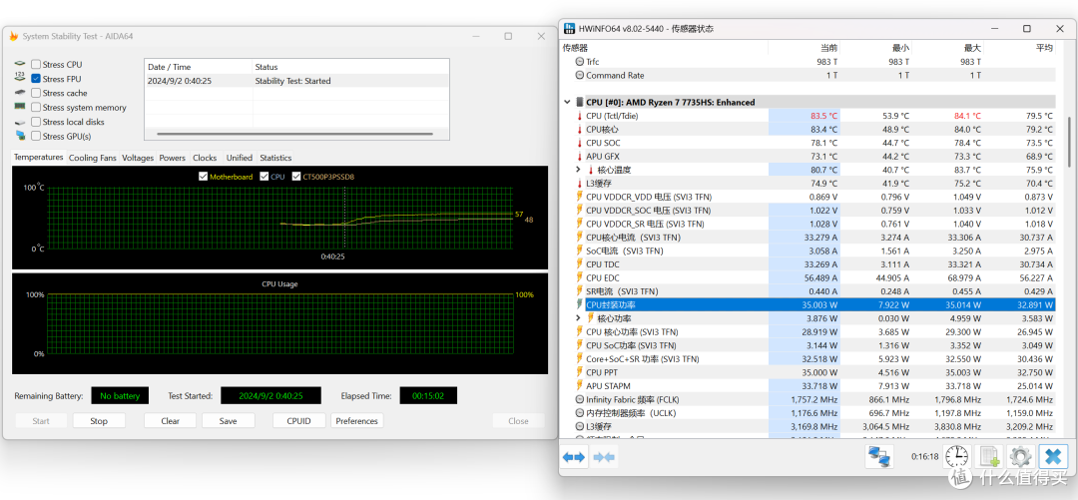The height and width of the screenshot is (500, 1078).
Task: Click the thermometer icon beside CPU (Tctl/Tdie)
Action: [580, 116]
